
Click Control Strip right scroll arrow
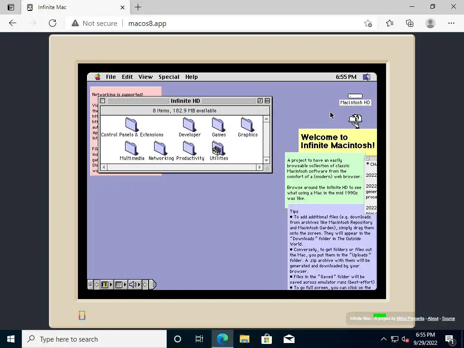click(x=145, y=285)
